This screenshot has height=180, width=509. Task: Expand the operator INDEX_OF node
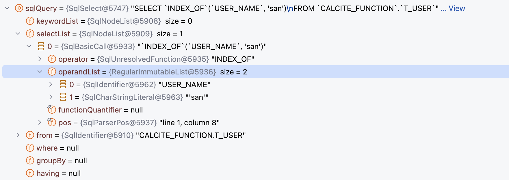40,59
